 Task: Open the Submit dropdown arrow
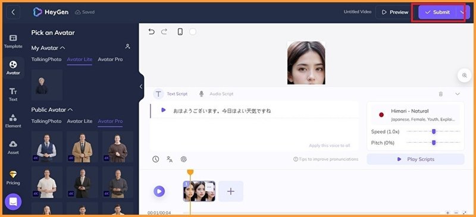click(x=462, y=12)
